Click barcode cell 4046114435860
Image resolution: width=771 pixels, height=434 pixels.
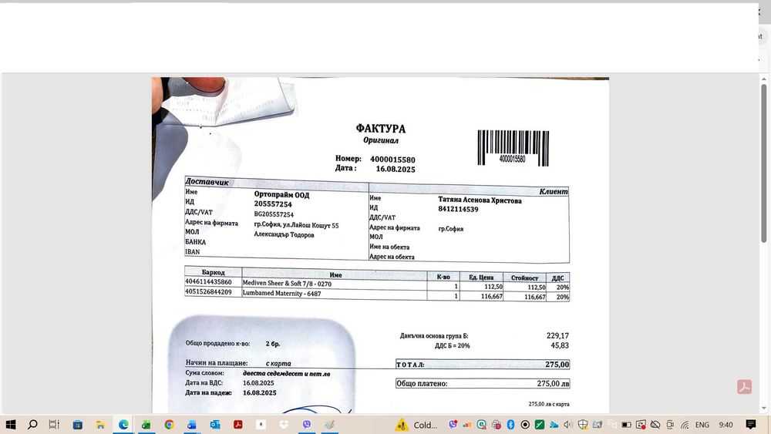click(x=208, y=282)
